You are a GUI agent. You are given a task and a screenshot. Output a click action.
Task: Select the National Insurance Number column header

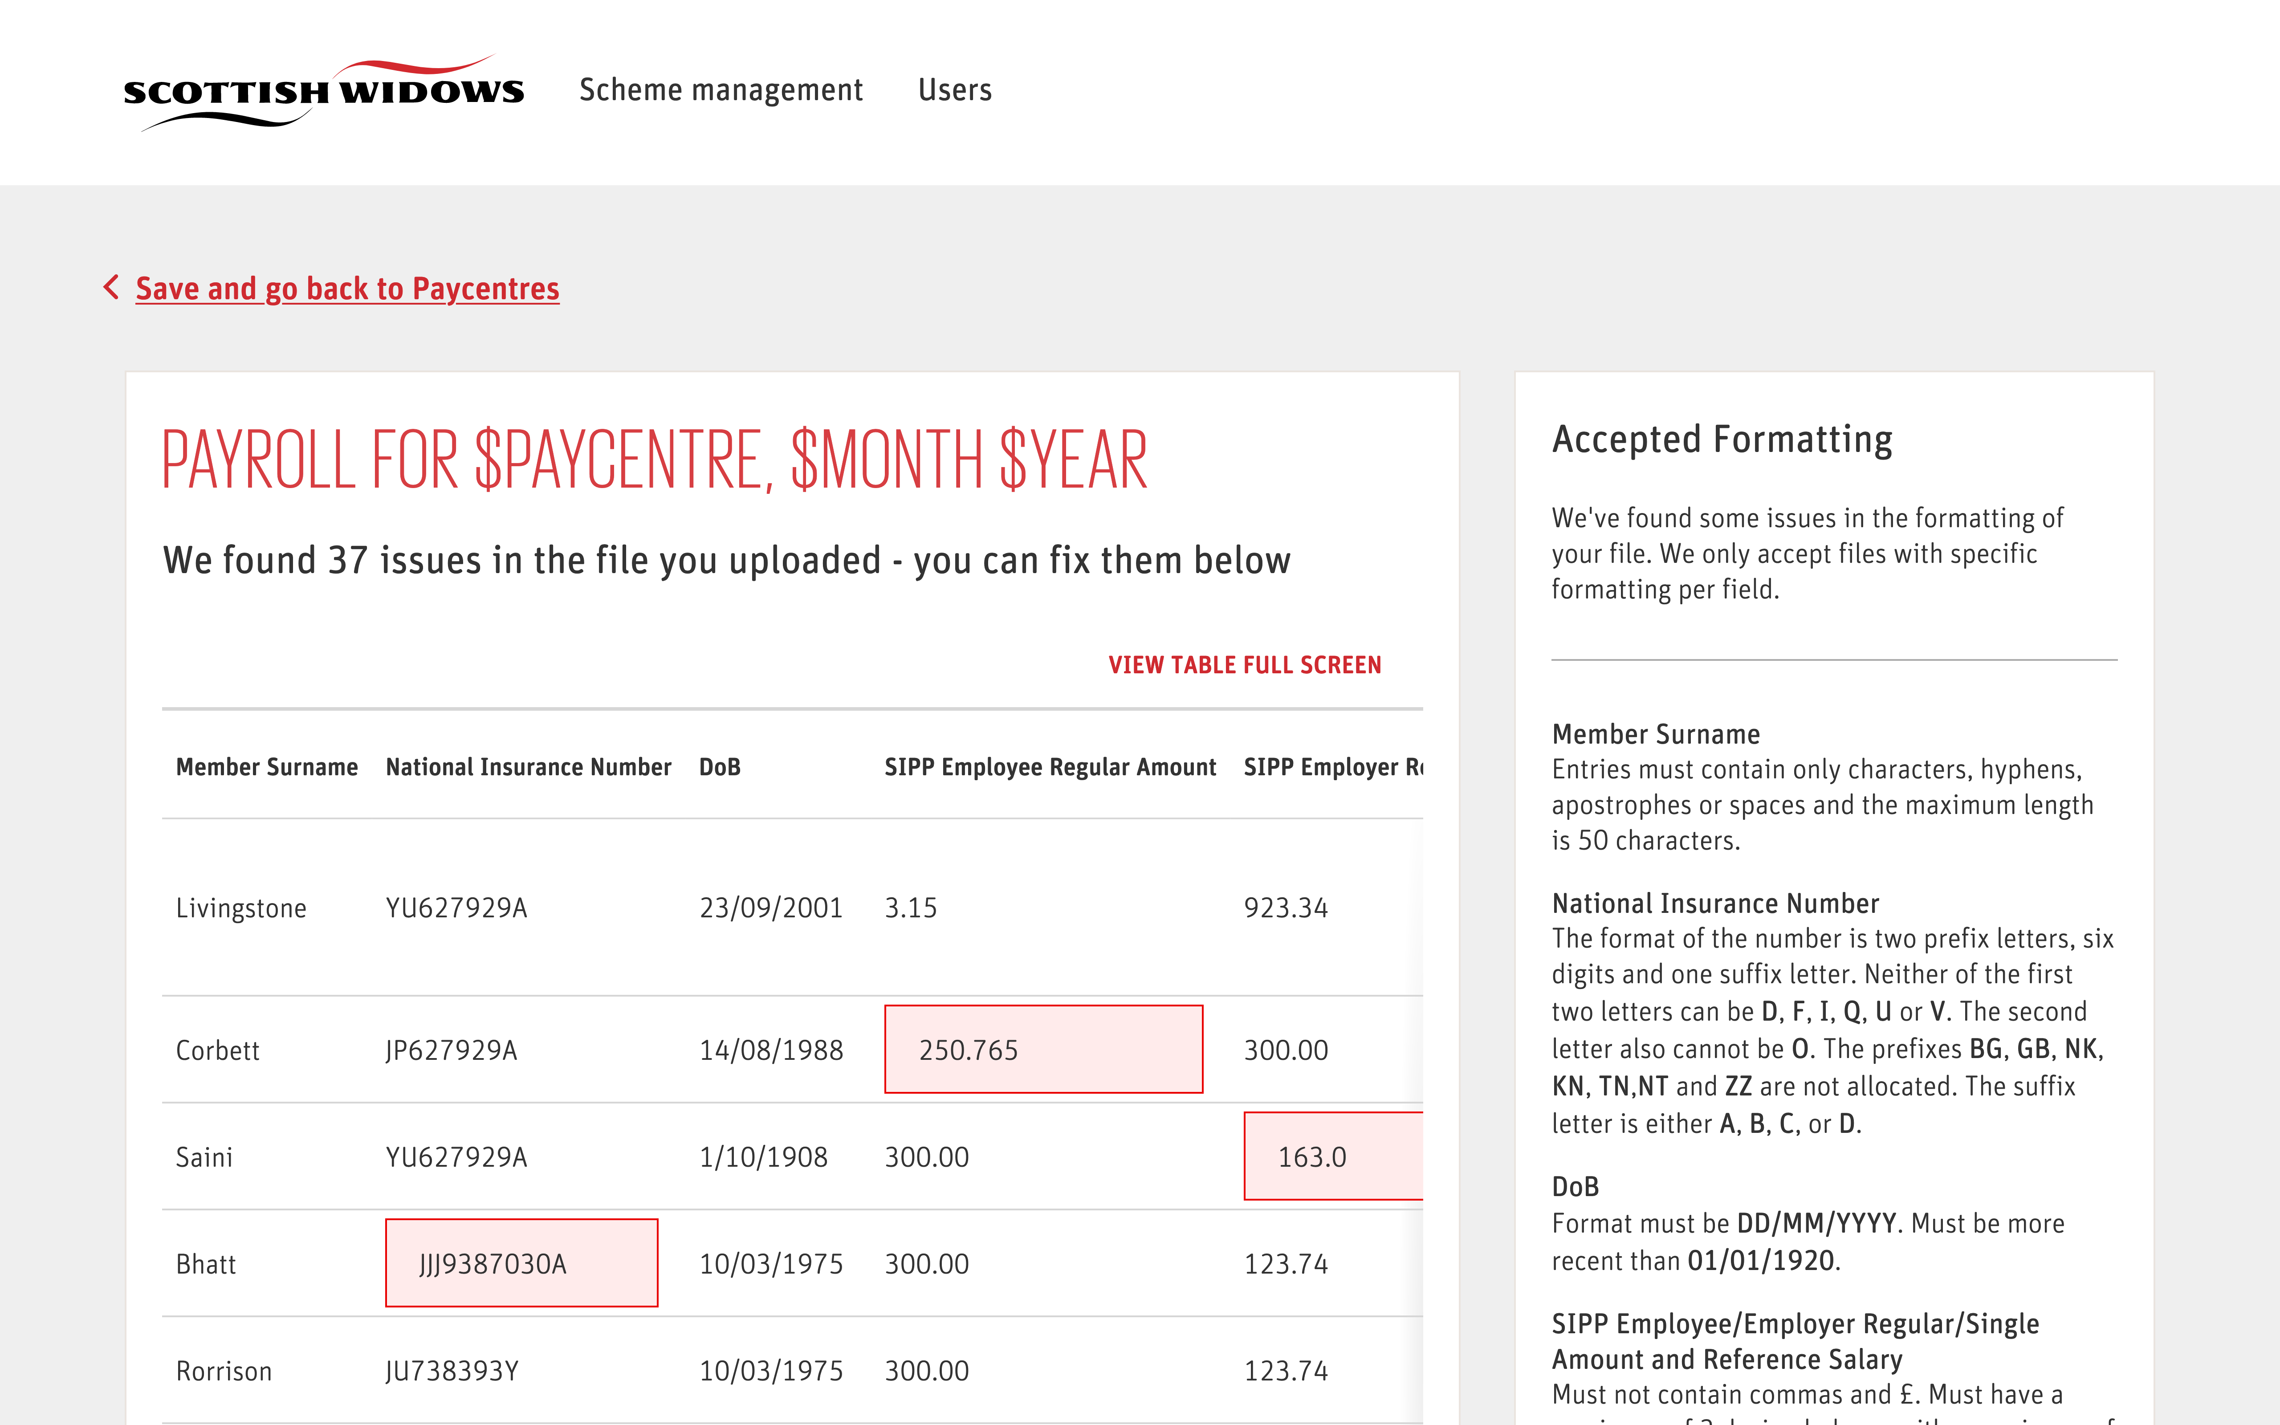pyautogui.click(x=528, y=767)
